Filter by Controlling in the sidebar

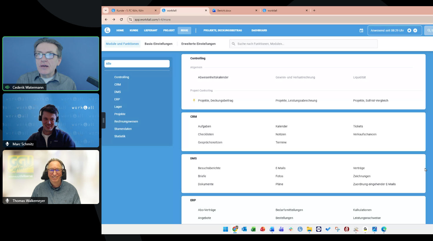(121, 77)
